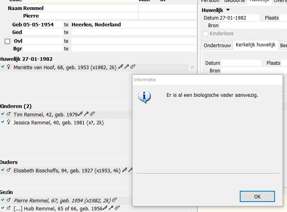This screenshot has width=287, height=212.
Task: Toggle green checkmark beside Jessica Remmel
Action: 3,122
